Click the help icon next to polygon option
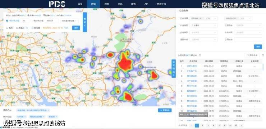 (27, 28)
